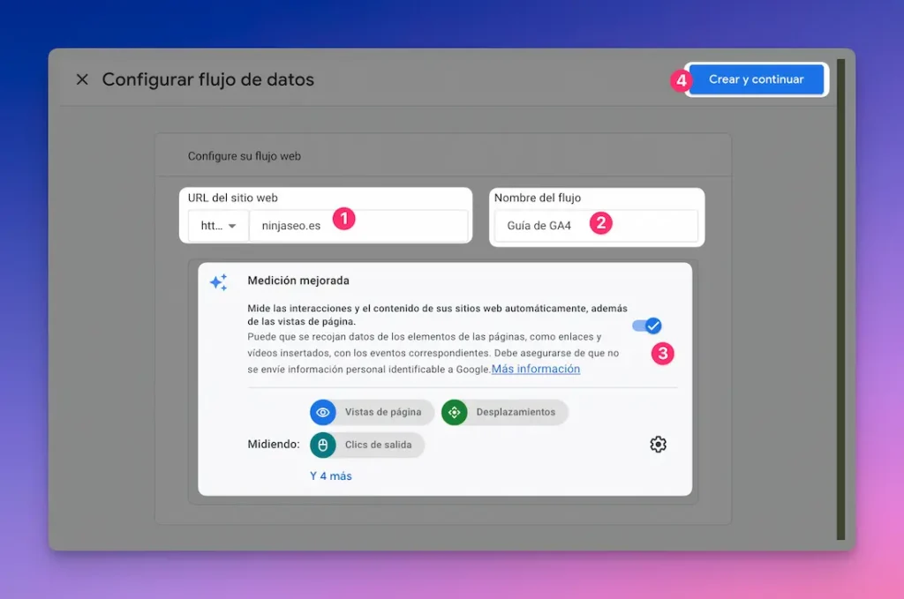Screen dimensions: 904x599
Task: Open the Más información link
Action: (535, 369)
